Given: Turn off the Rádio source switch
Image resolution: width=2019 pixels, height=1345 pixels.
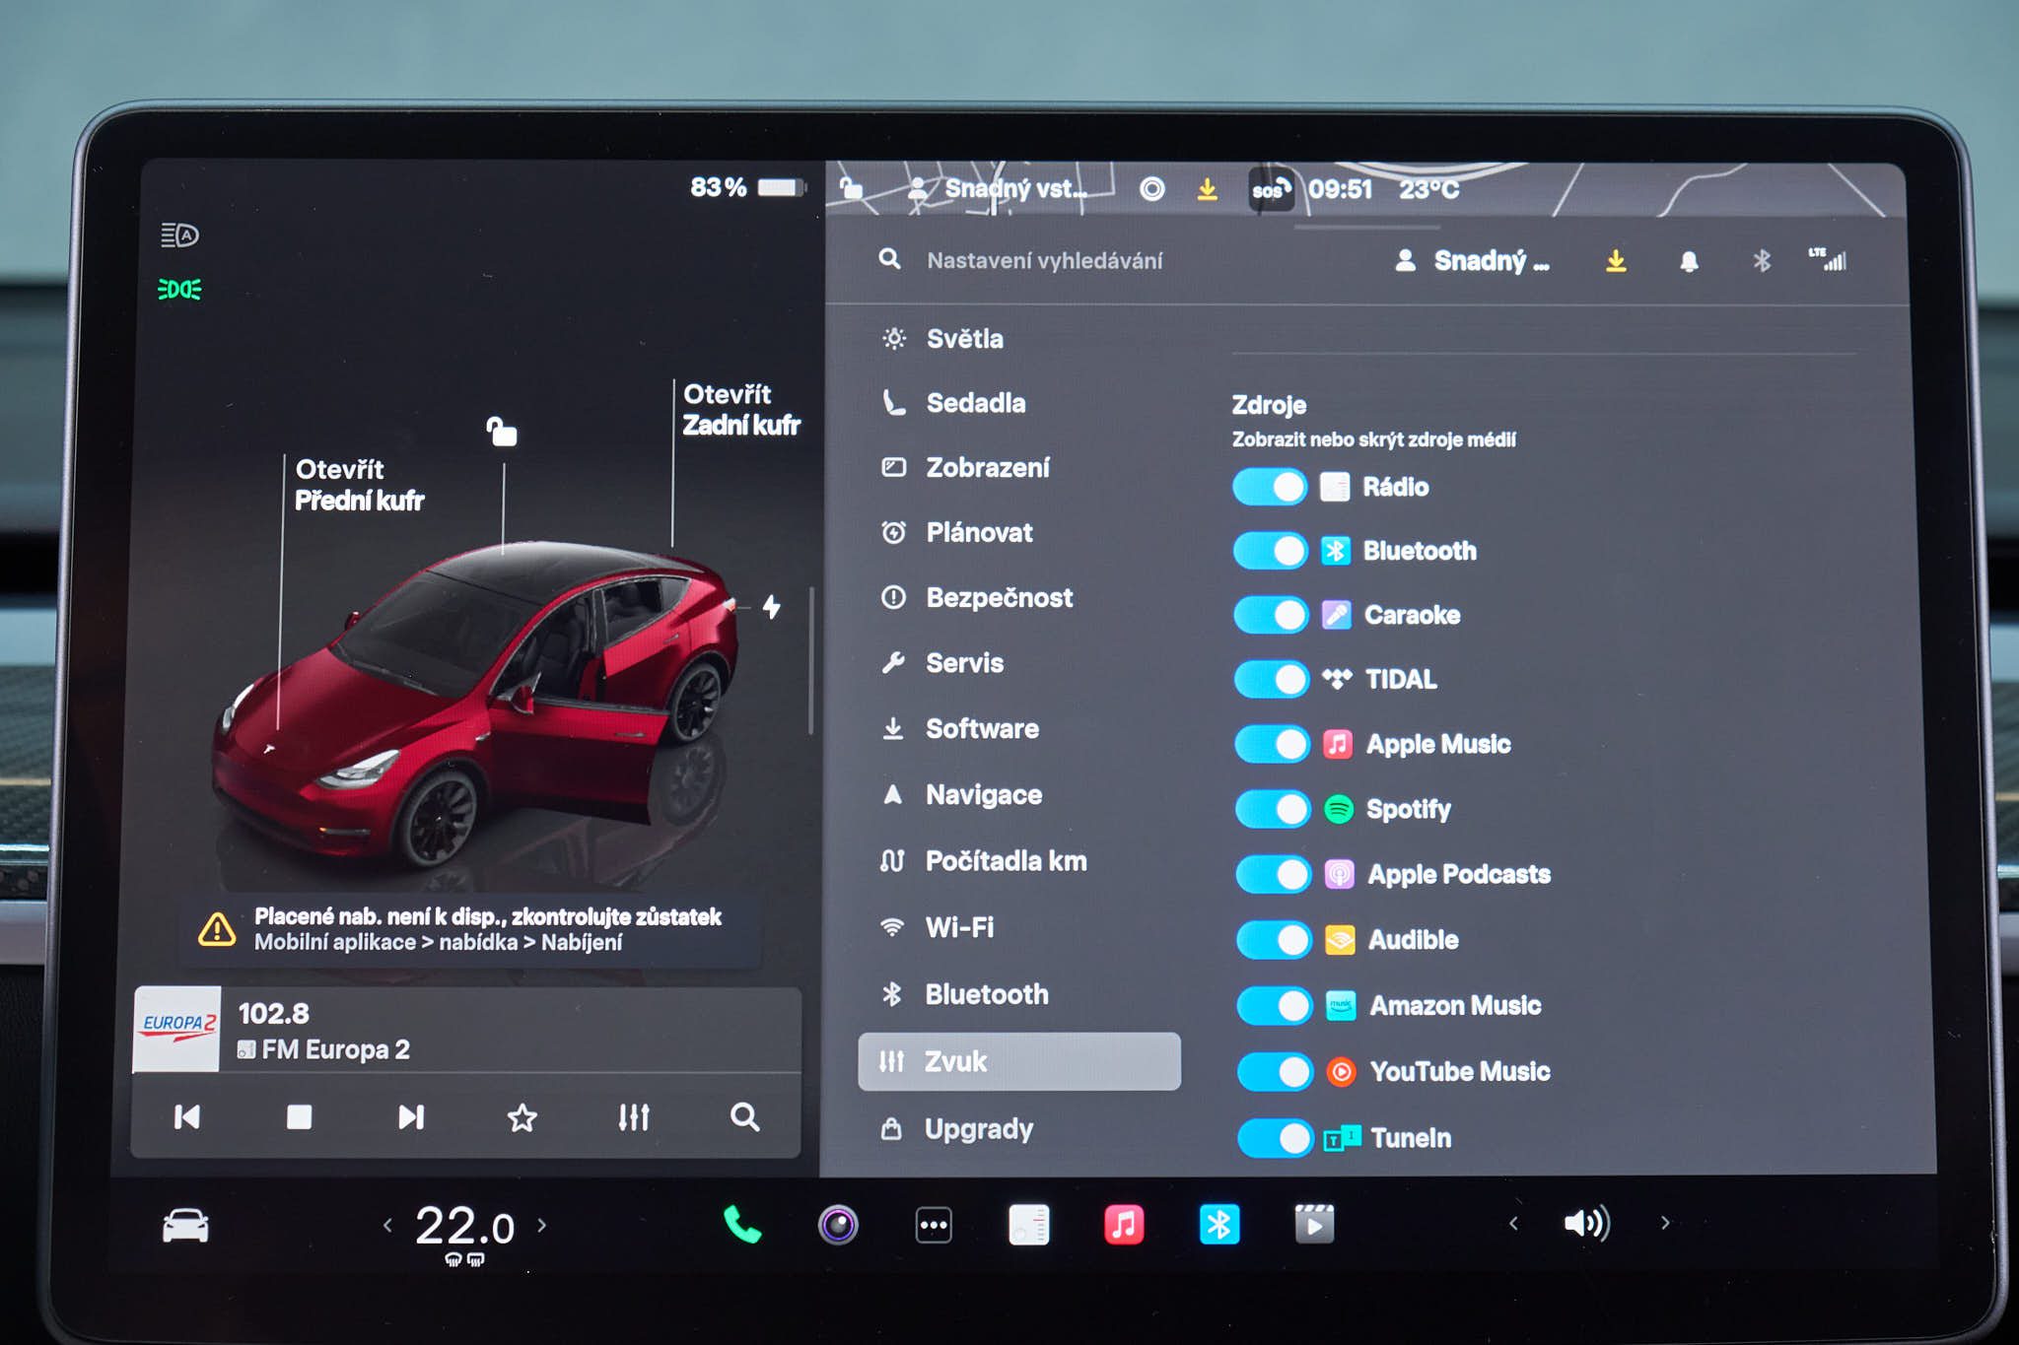Looking at the screenshot, I should pyautogui.click(x=1270, y=487).
